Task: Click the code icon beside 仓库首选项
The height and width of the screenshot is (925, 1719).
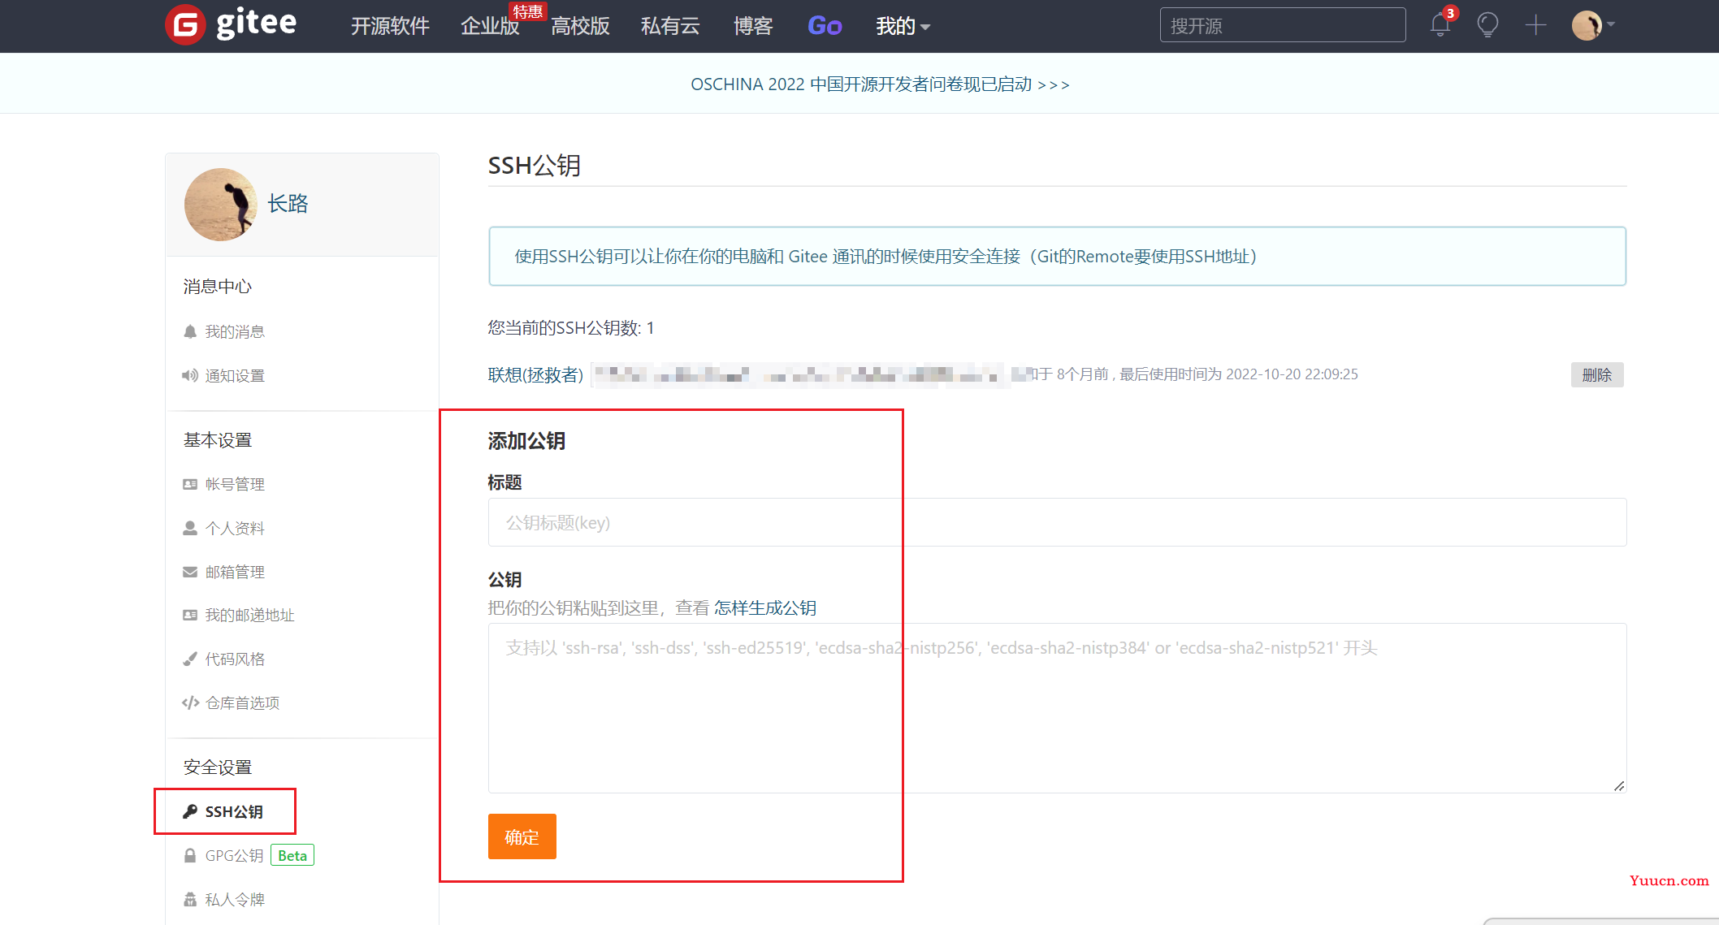Action: tap(190, 702)
